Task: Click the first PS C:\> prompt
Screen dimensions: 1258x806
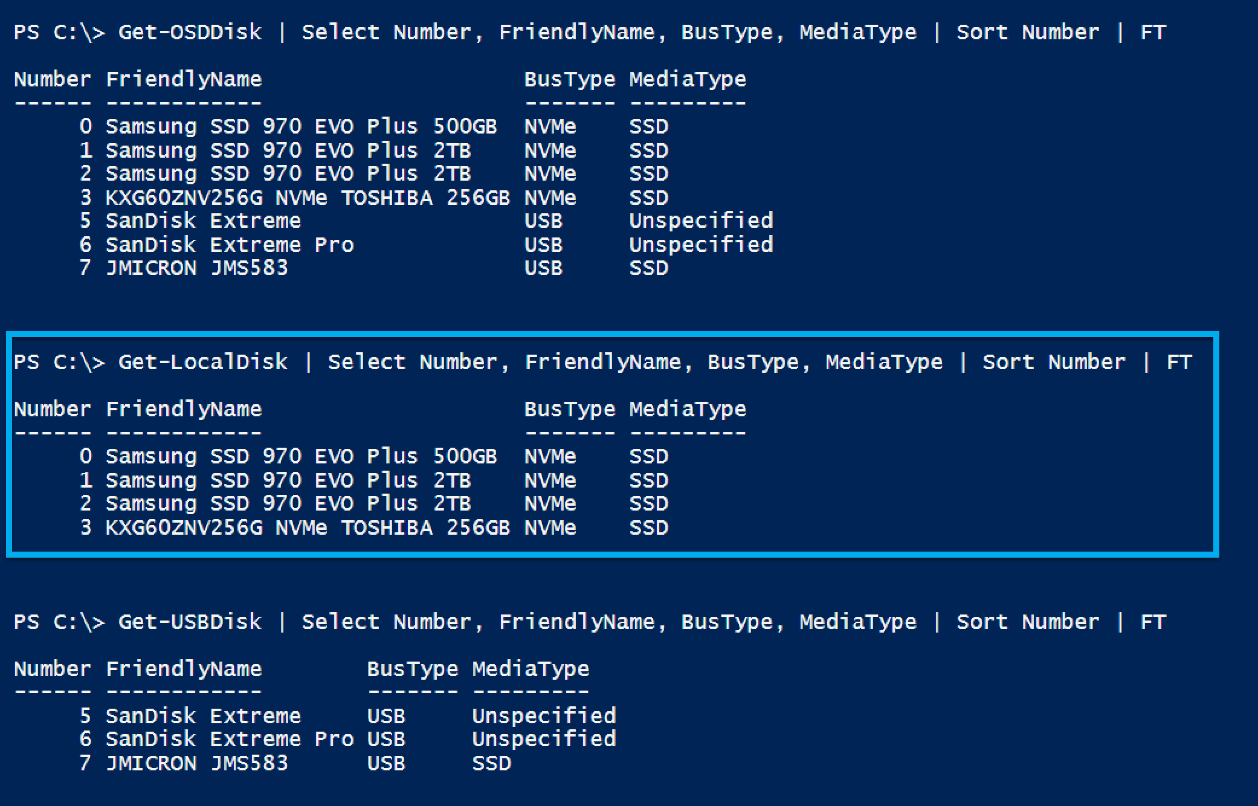Action: 59,32
